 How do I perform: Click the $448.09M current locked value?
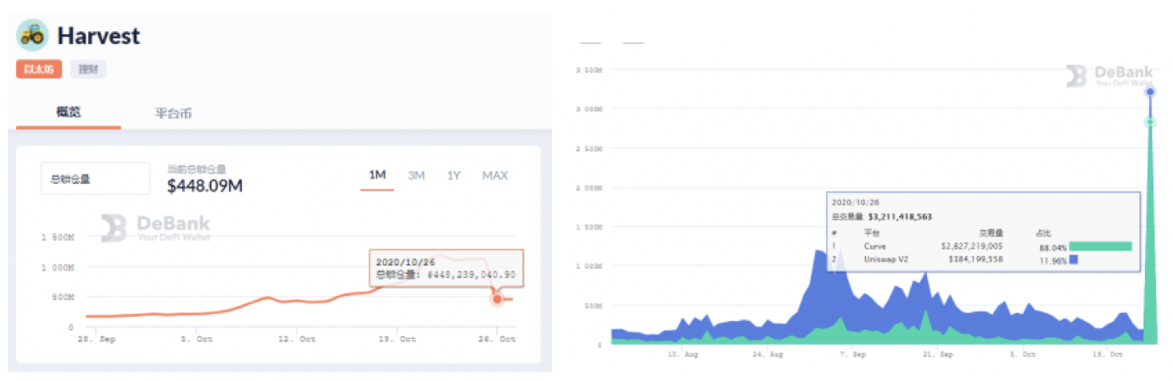pyautogui.click(x=204, y=186)
